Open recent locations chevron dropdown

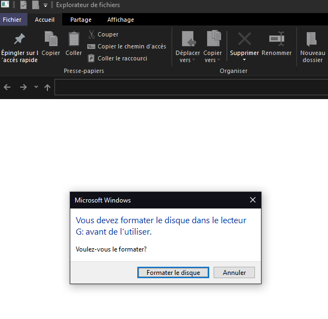(x=36, y=87)
